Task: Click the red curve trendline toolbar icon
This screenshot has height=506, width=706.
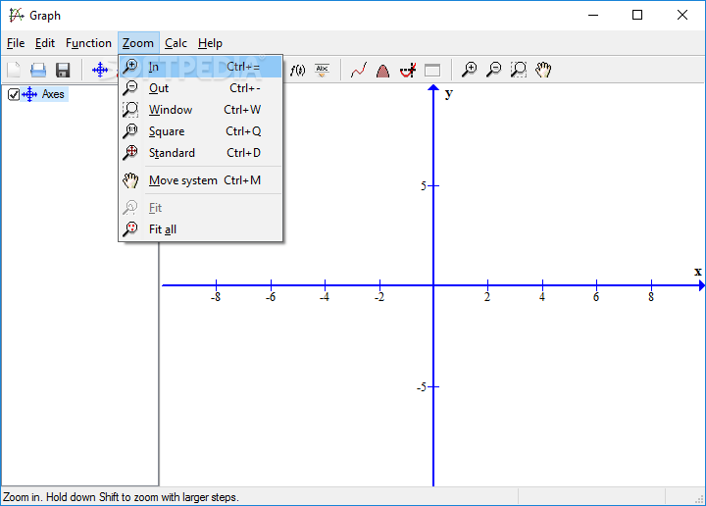Action: (x=359, y=70)
